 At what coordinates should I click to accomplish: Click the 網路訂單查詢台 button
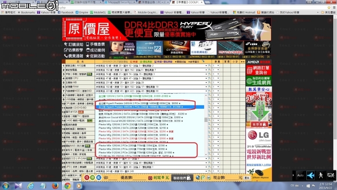[x=259, y=70]
